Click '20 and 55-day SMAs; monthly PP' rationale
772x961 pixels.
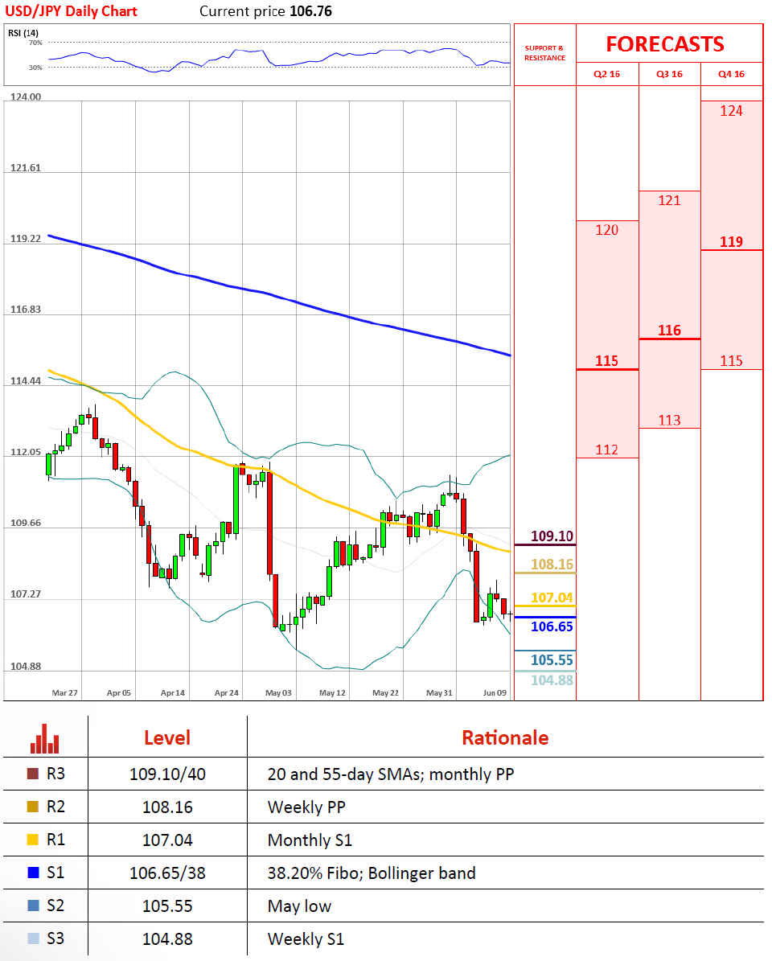pos(391,774)
